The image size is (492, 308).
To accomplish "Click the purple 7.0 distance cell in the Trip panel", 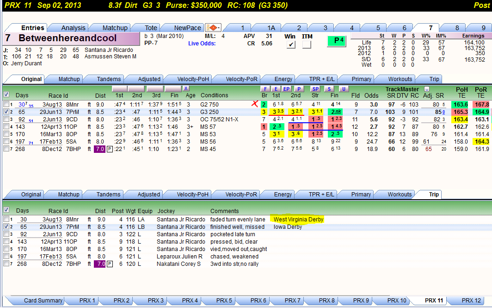I will [100, 264].
